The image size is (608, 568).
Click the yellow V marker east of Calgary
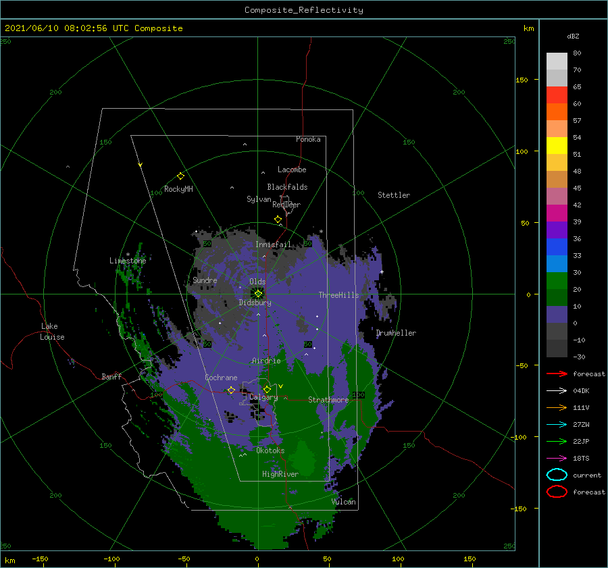pyautogui.click(x=280, y=386)
